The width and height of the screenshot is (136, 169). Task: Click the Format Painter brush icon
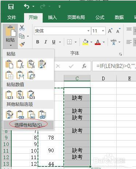point(22,45)
